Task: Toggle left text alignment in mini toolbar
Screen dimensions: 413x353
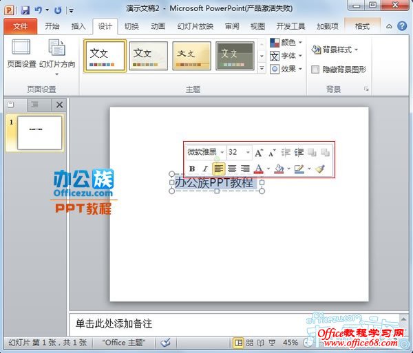Action: pyautogui.click(x=218, y=169)
